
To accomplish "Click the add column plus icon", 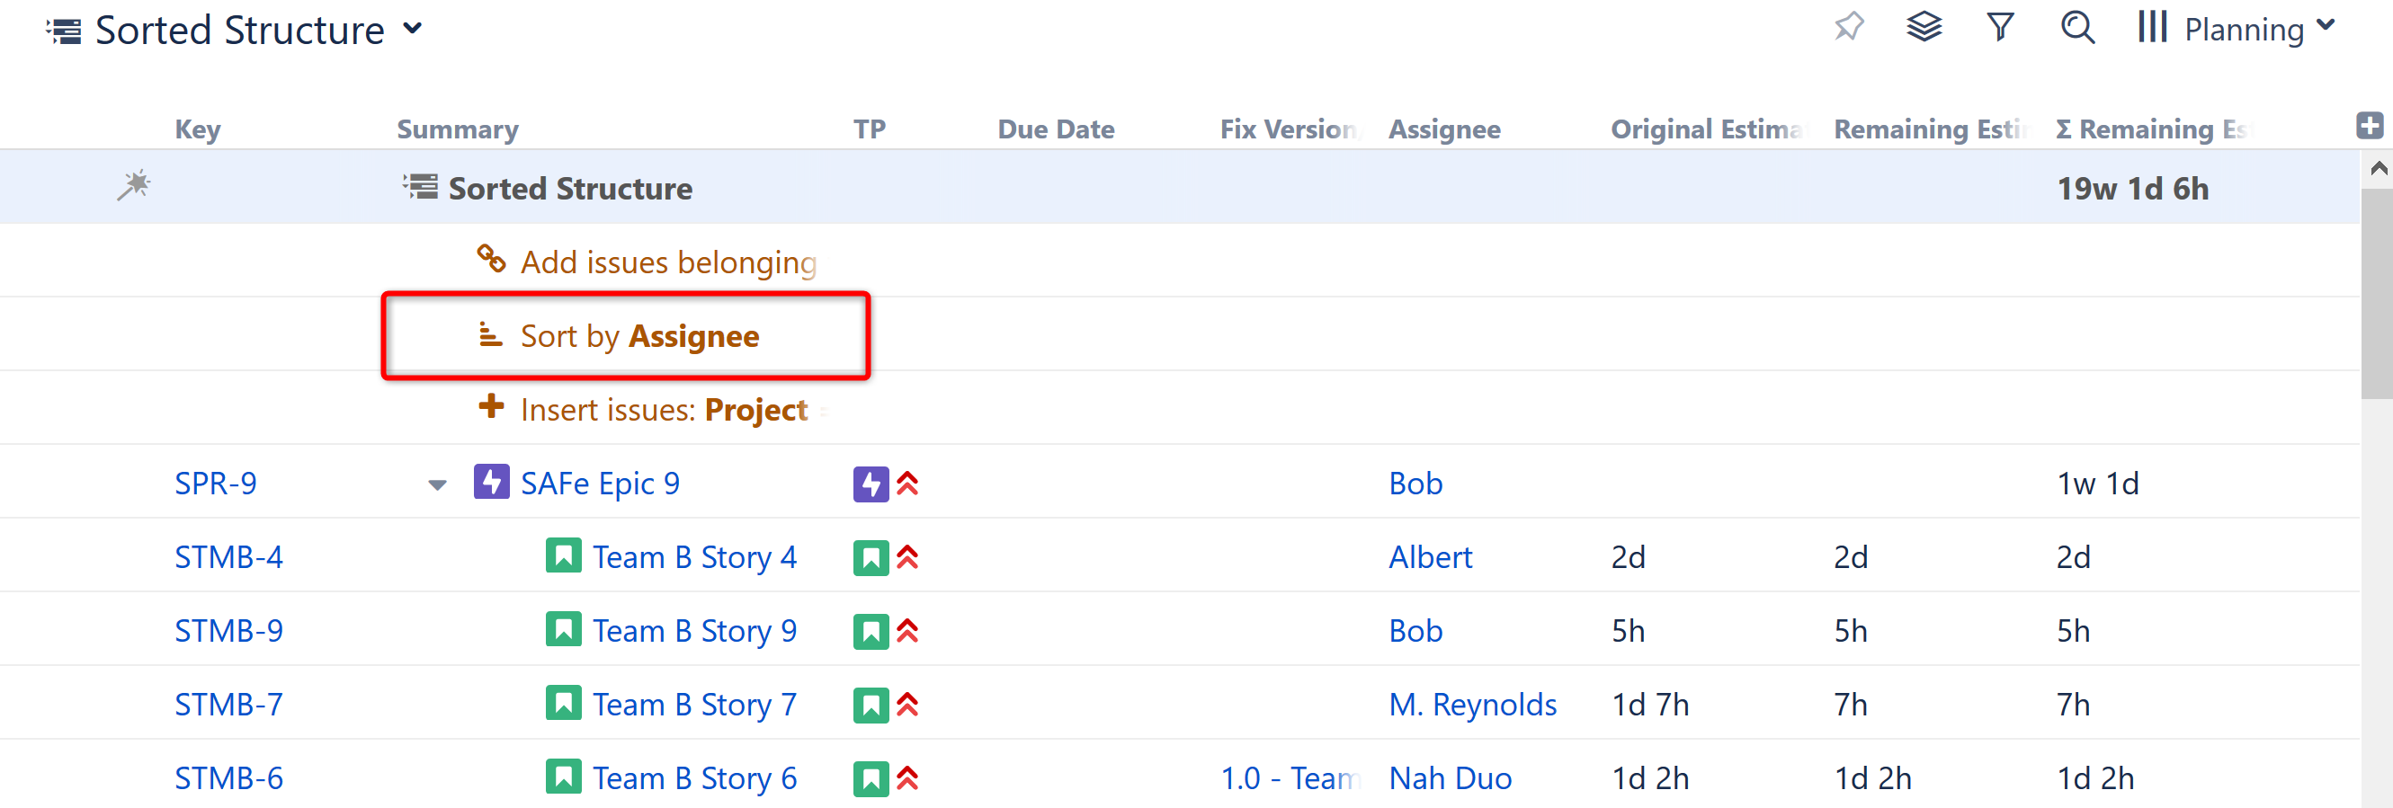I will point(2369,126).
